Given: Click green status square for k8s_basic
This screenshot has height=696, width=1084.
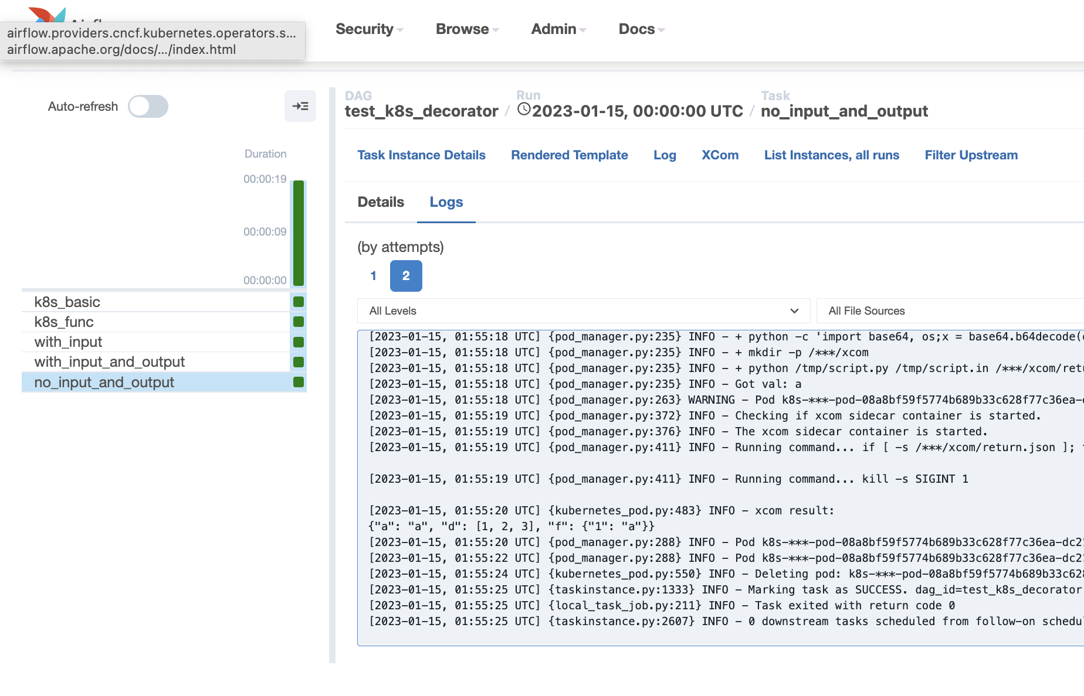Looking at the screenshot, I should [x=299, y=302].
